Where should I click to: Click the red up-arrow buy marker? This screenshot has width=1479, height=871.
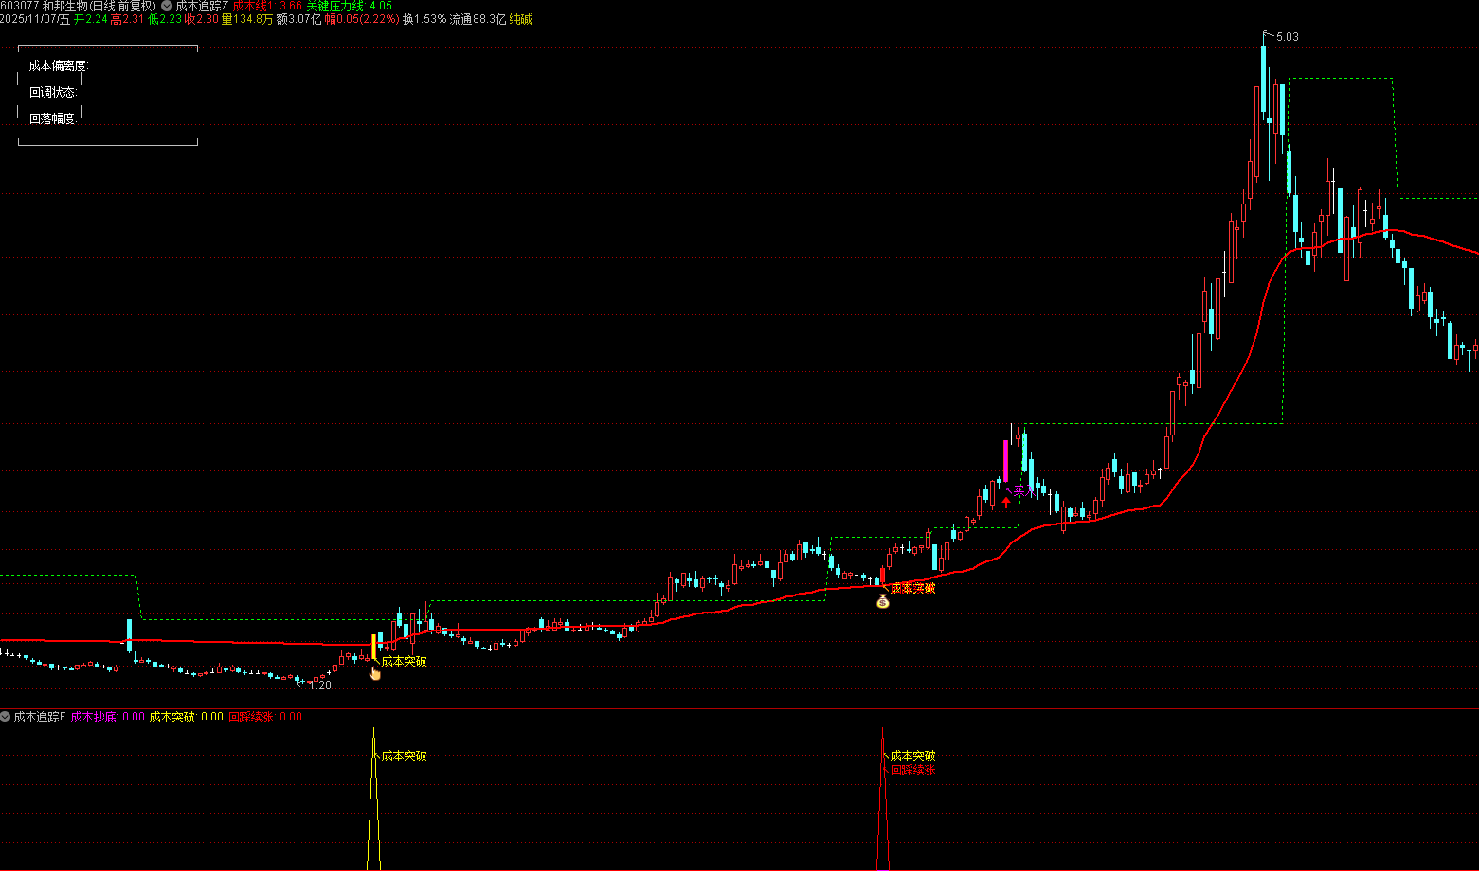point(1006,502)
